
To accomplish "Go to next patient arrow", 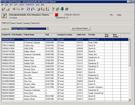I will pos(23,9).
